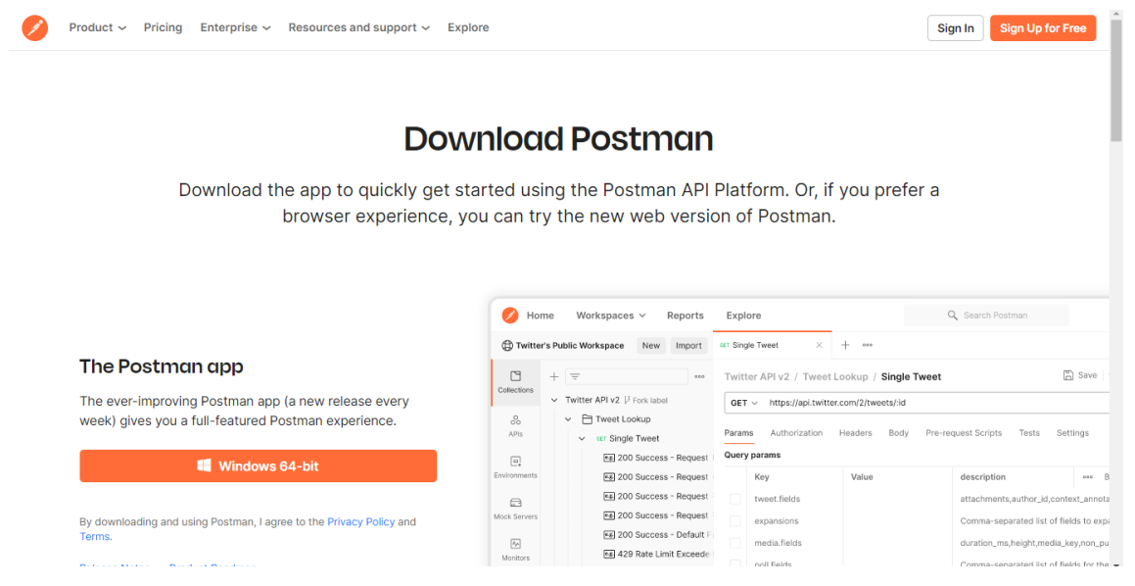Switch to the Authorization tab

796,433
